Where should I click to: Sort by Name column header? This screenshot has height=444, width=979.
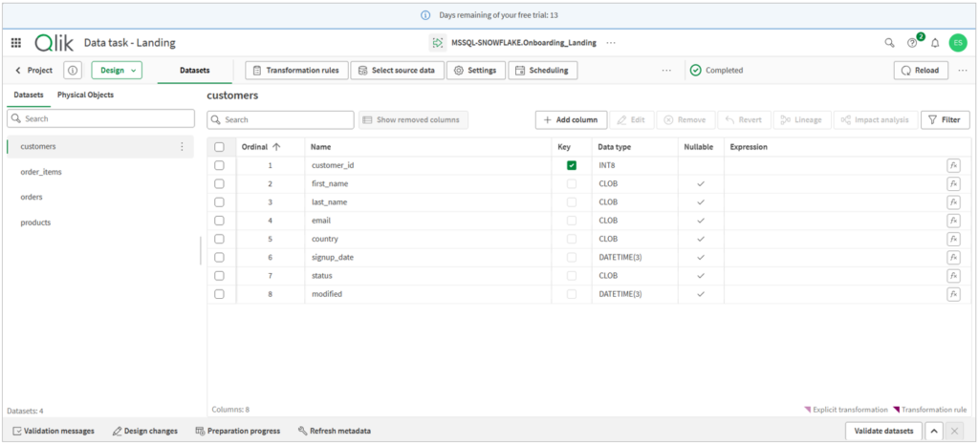coord(321,147)
